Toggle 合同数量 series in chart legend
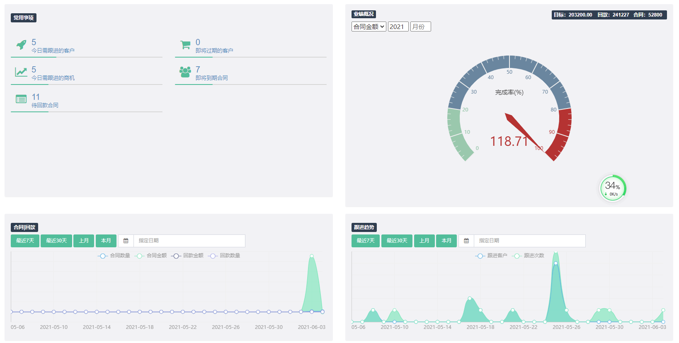 [114, 256]
